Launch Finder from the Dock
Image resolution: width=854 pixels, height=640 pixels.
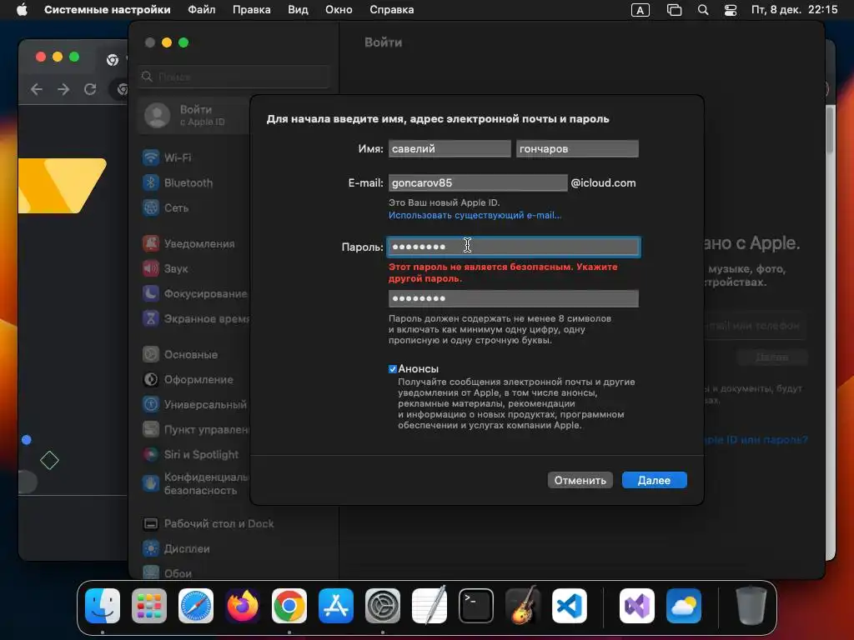(x=103, y=606)
